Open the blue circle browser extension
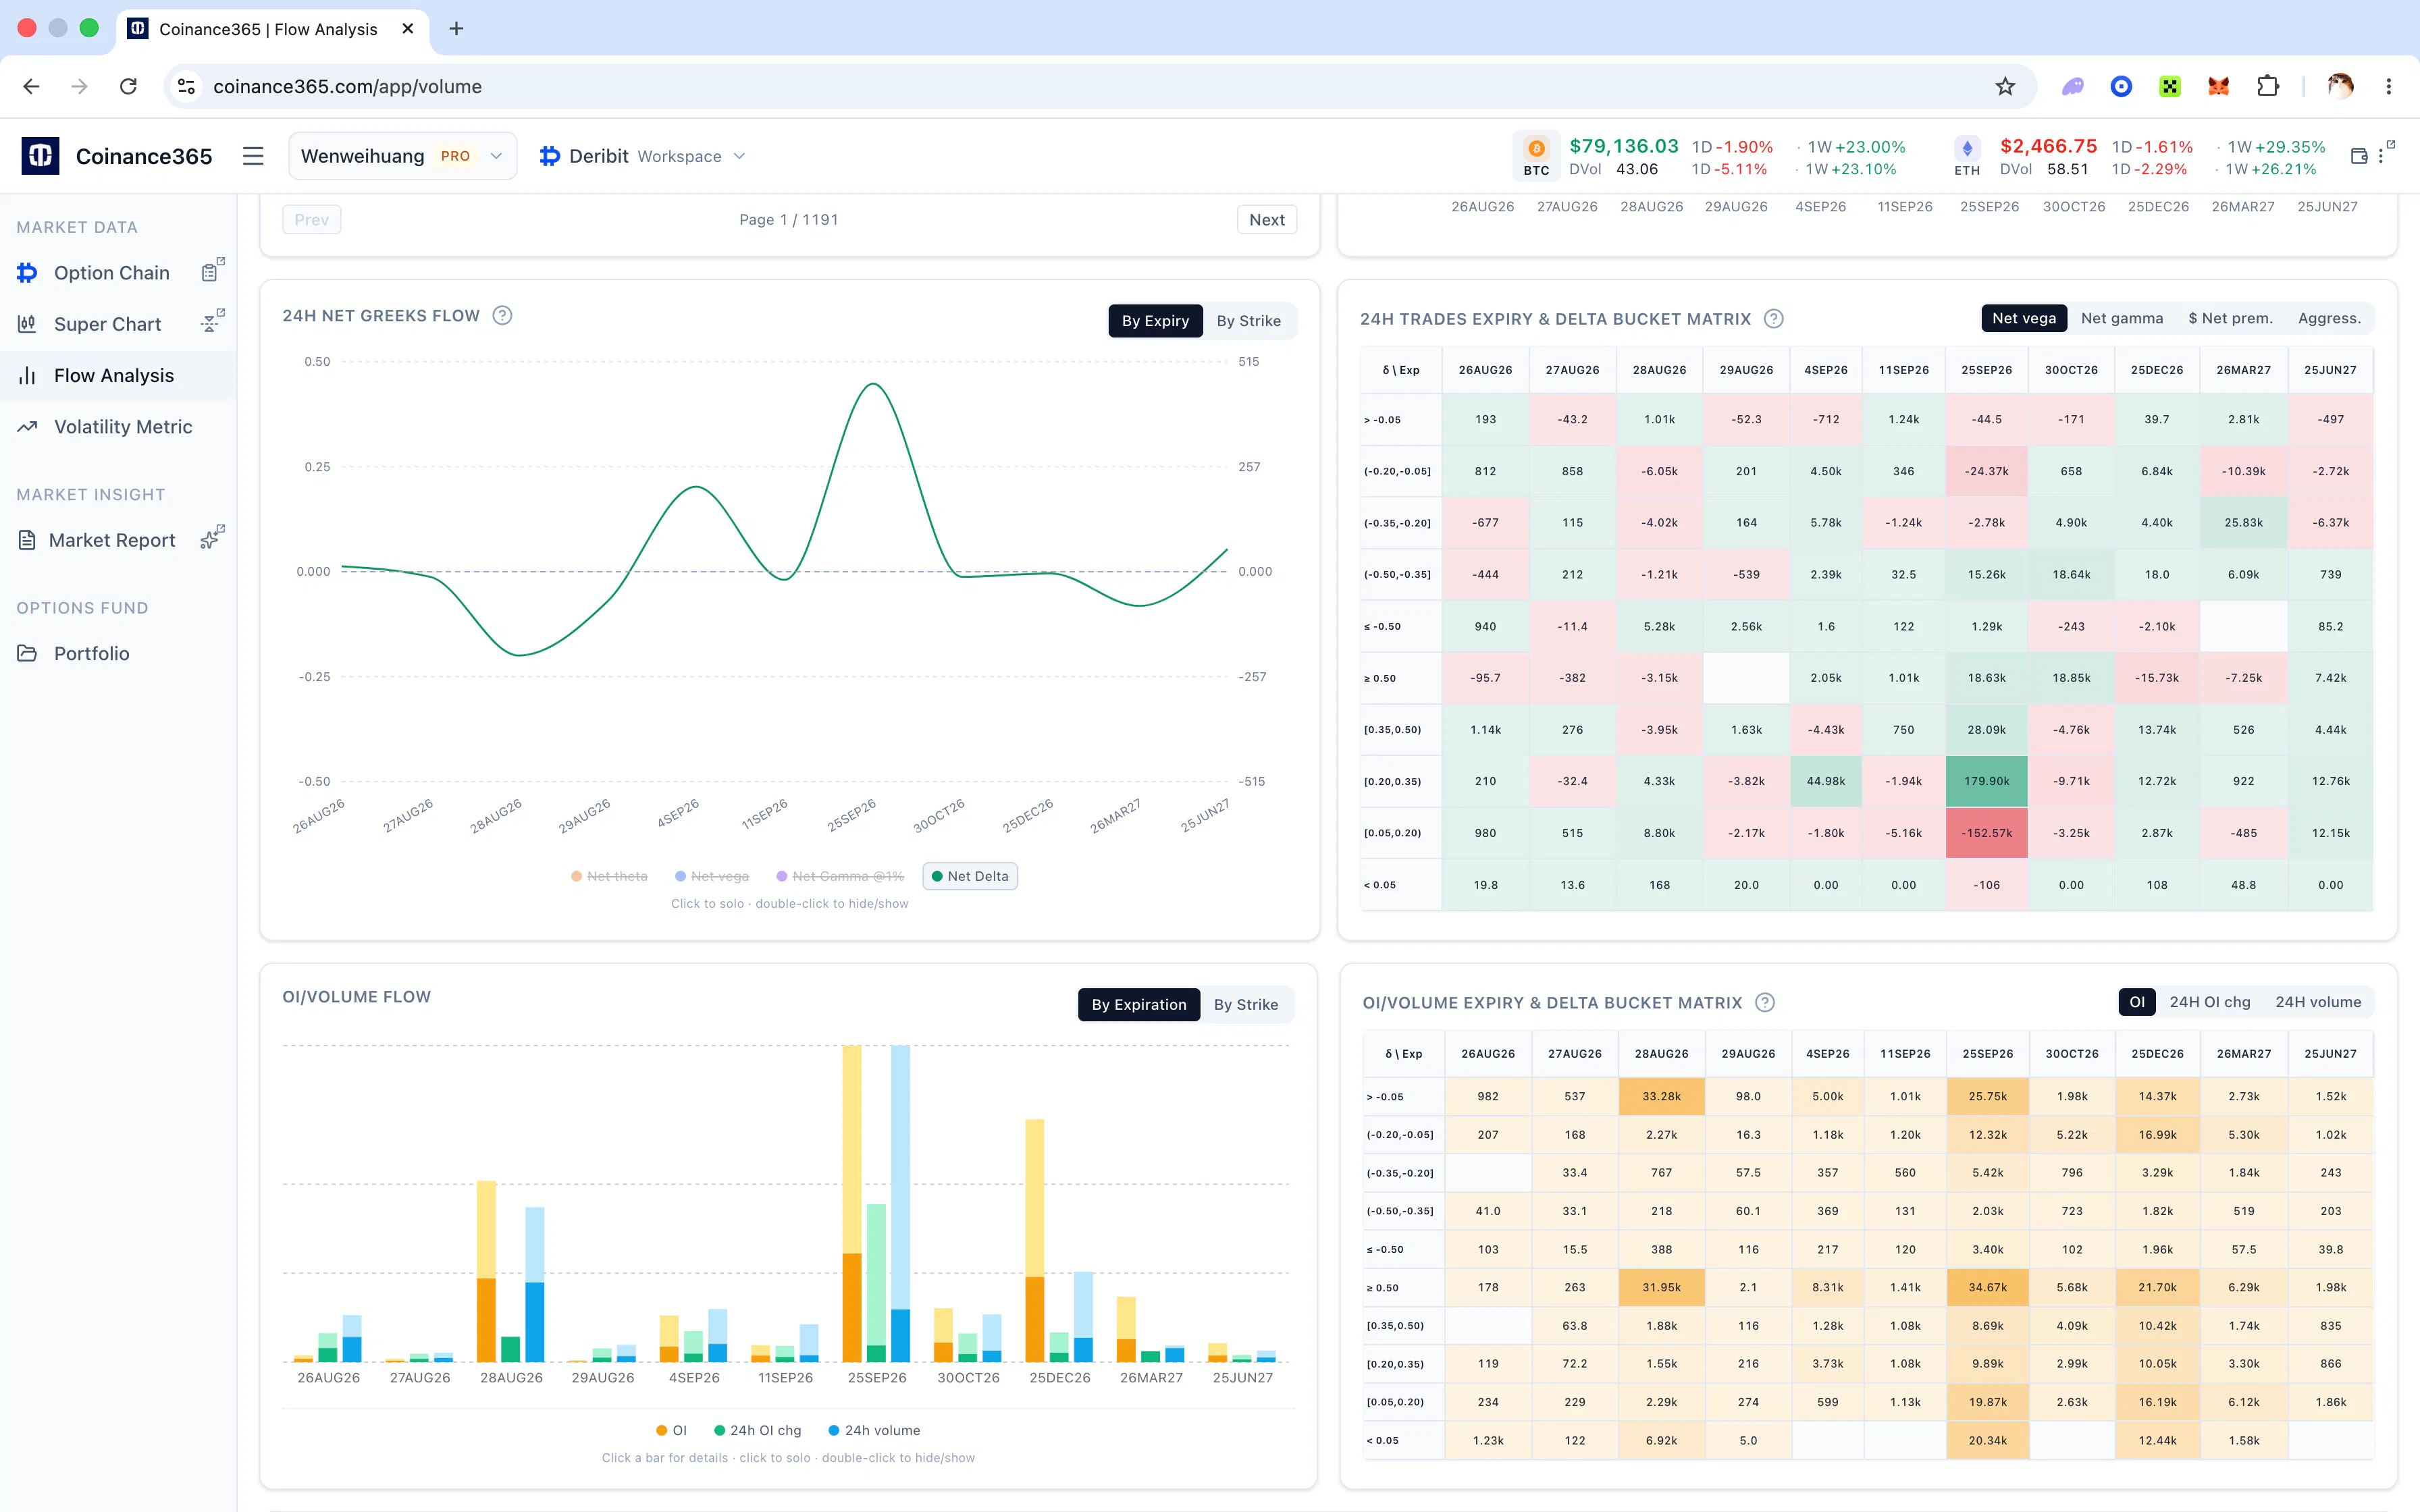Image resolution: width=2420 pixels, height=1512 pixels. click(2120, 86)
